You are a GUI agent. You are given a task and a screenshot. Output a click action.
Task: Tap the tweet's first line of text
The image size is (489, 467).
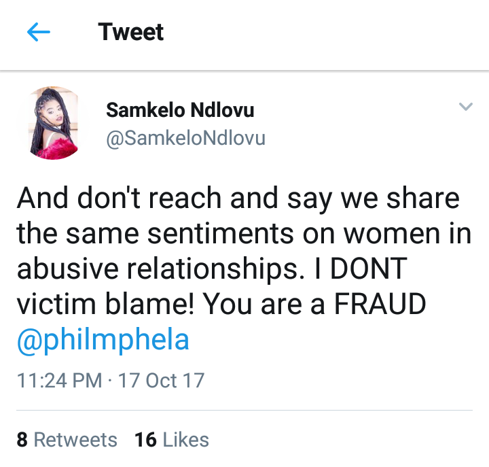(238, 198)
